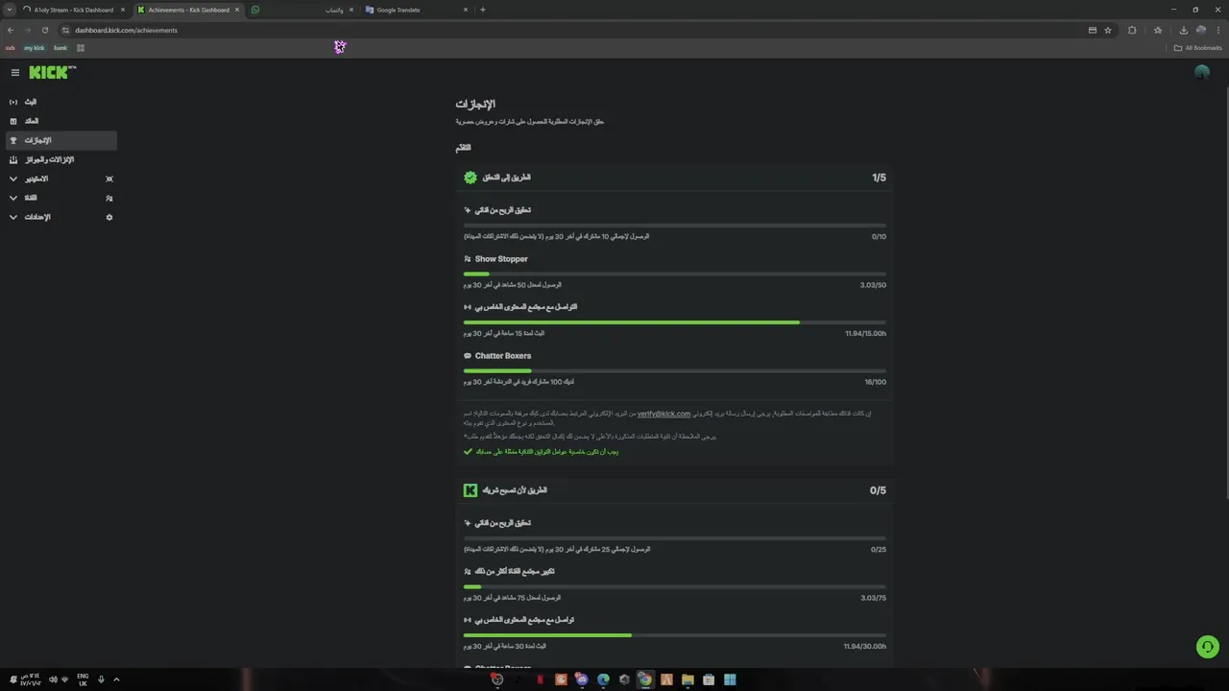Open Discord from the taskbar

(582, 679)
